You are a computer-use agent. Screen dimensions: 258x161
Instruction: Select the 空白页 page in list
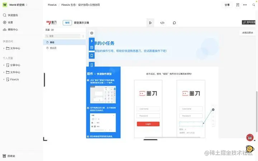tap(64, 48)
